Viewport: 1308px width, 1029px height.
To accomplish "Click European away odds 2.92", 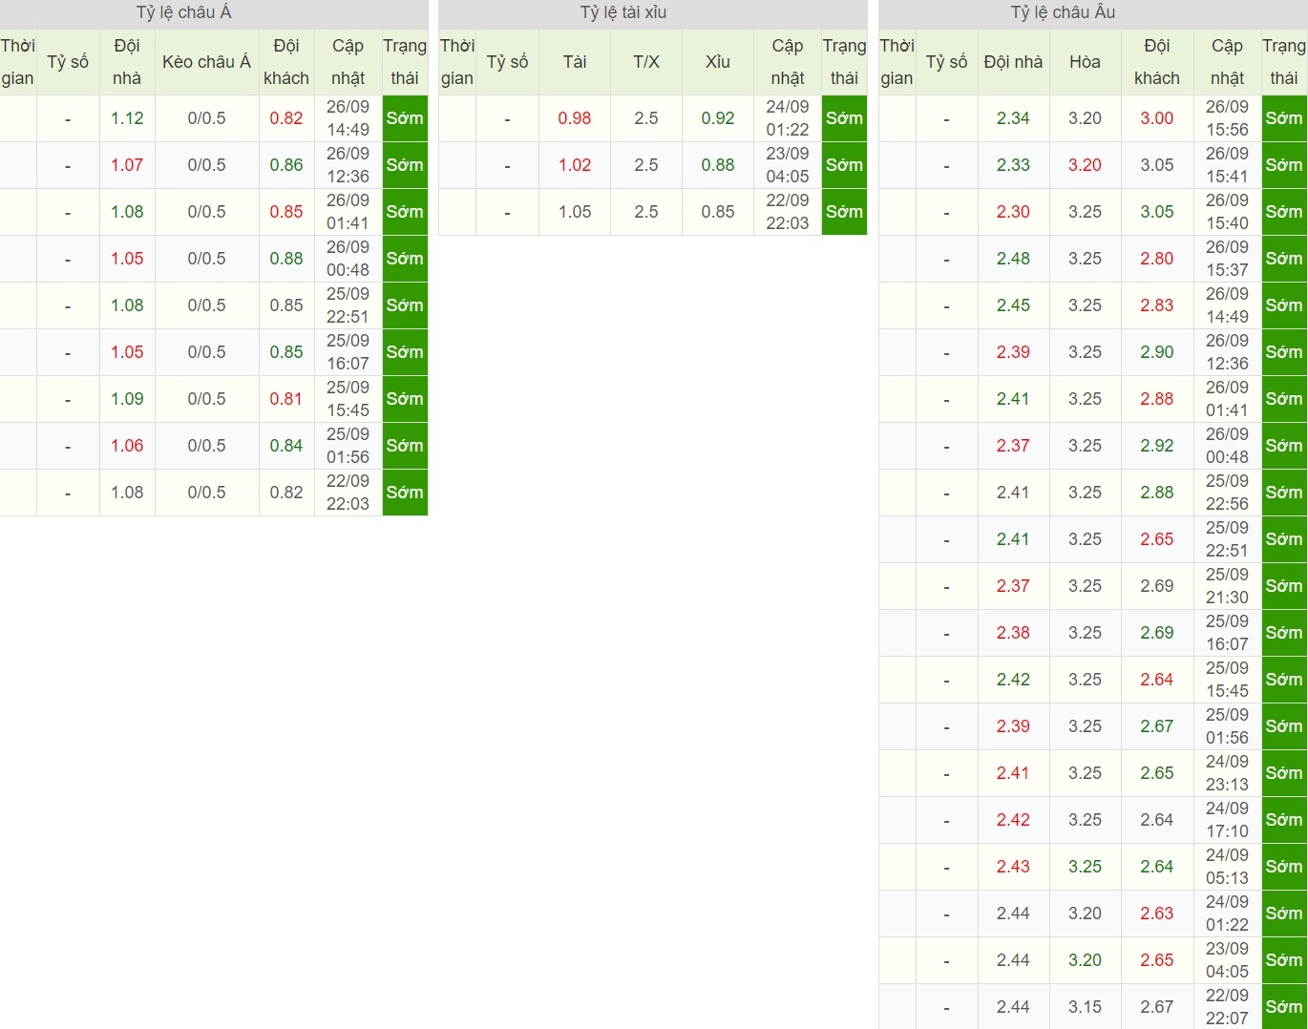I will coord(1157,446).
